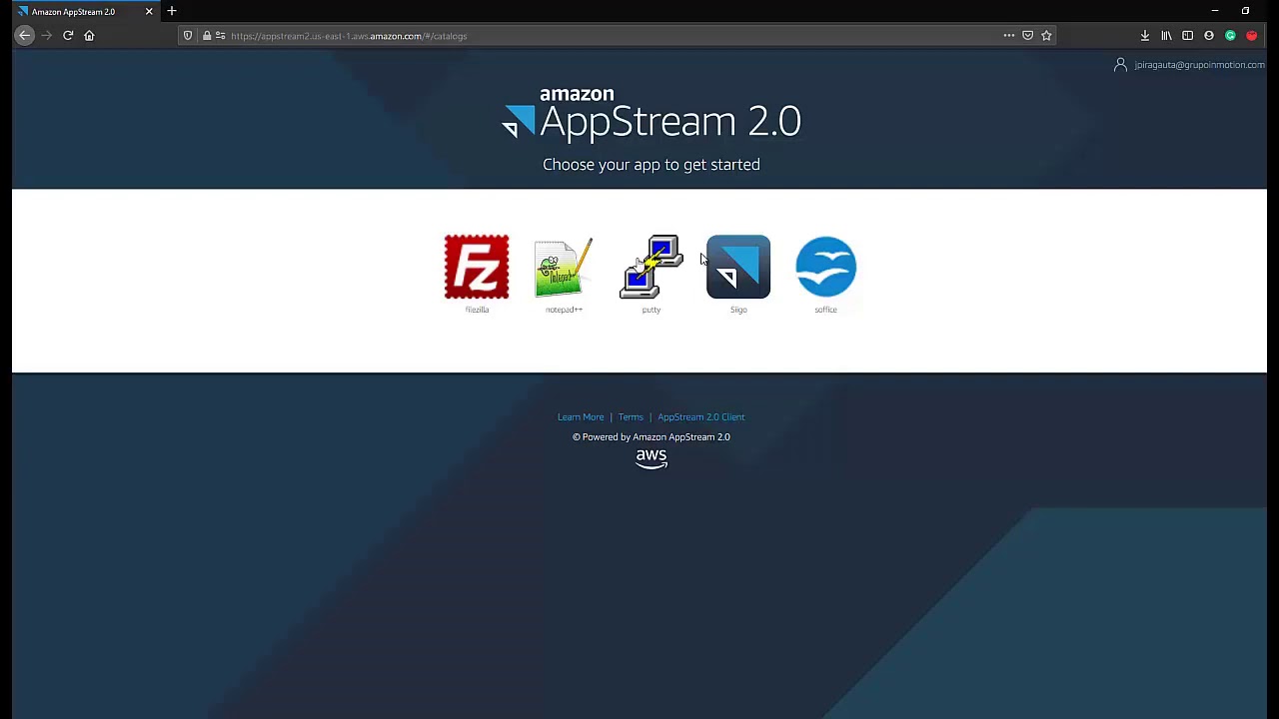Viewport: 1279px width, 719px height.
Task: View site security via the padlock icon
Action: 207,36
